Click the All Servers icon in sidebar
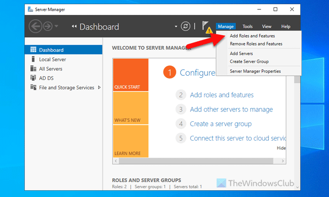Screen dimensions: 329x197 (33, 69)
